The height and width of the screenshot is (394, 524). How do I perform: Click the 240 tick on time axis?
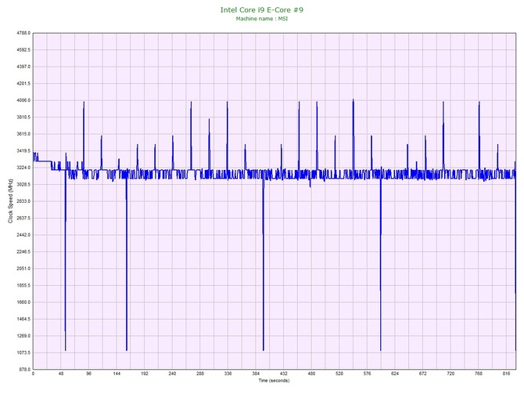(172, 374)
